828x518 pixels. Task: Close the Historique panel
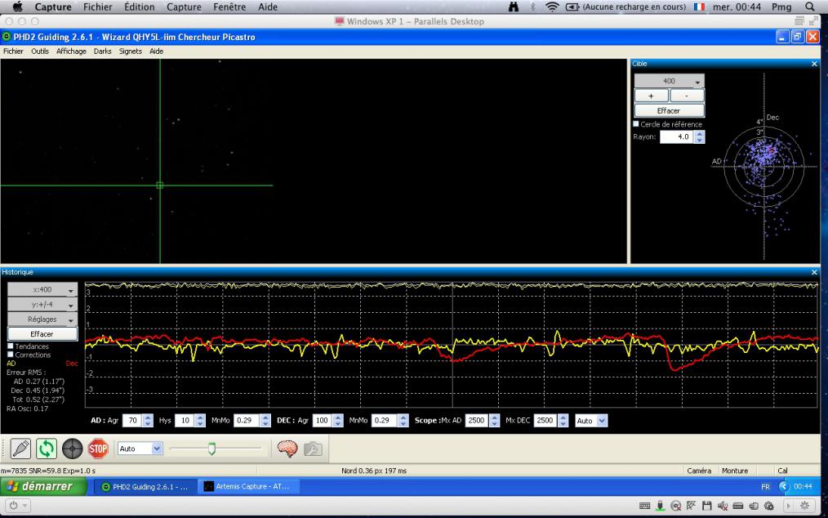tap(813, 271)
